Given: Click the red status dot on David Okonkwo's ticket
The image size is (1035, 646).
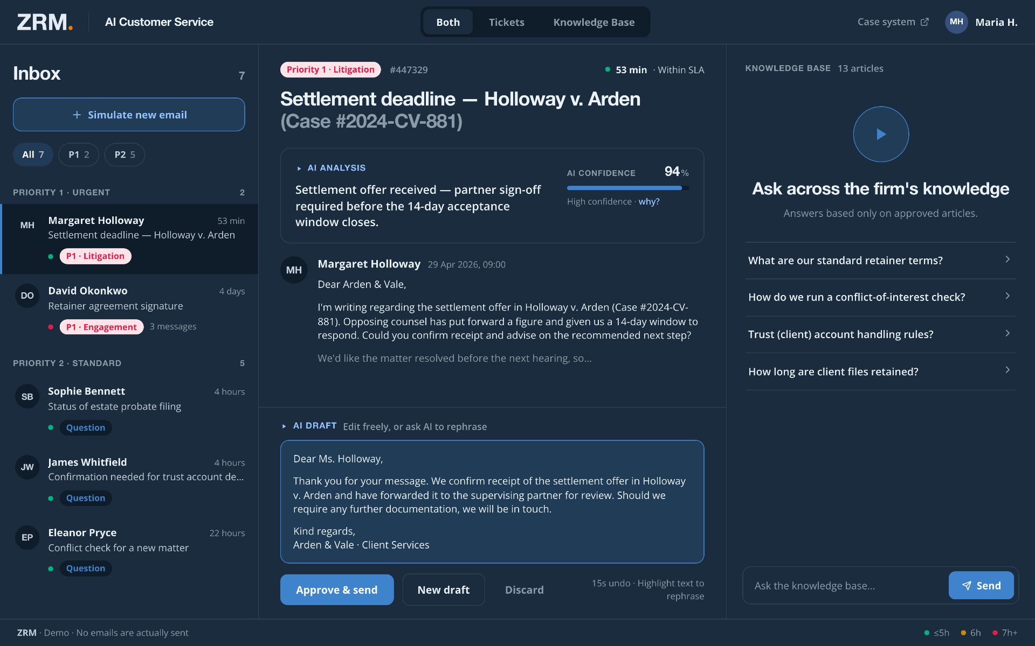Looking at the screenshot, I should [x=51, y=327].
